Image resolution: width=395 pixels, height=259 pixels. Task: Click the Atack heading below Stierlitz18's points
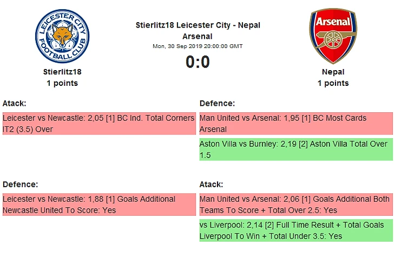pos(15,103)
